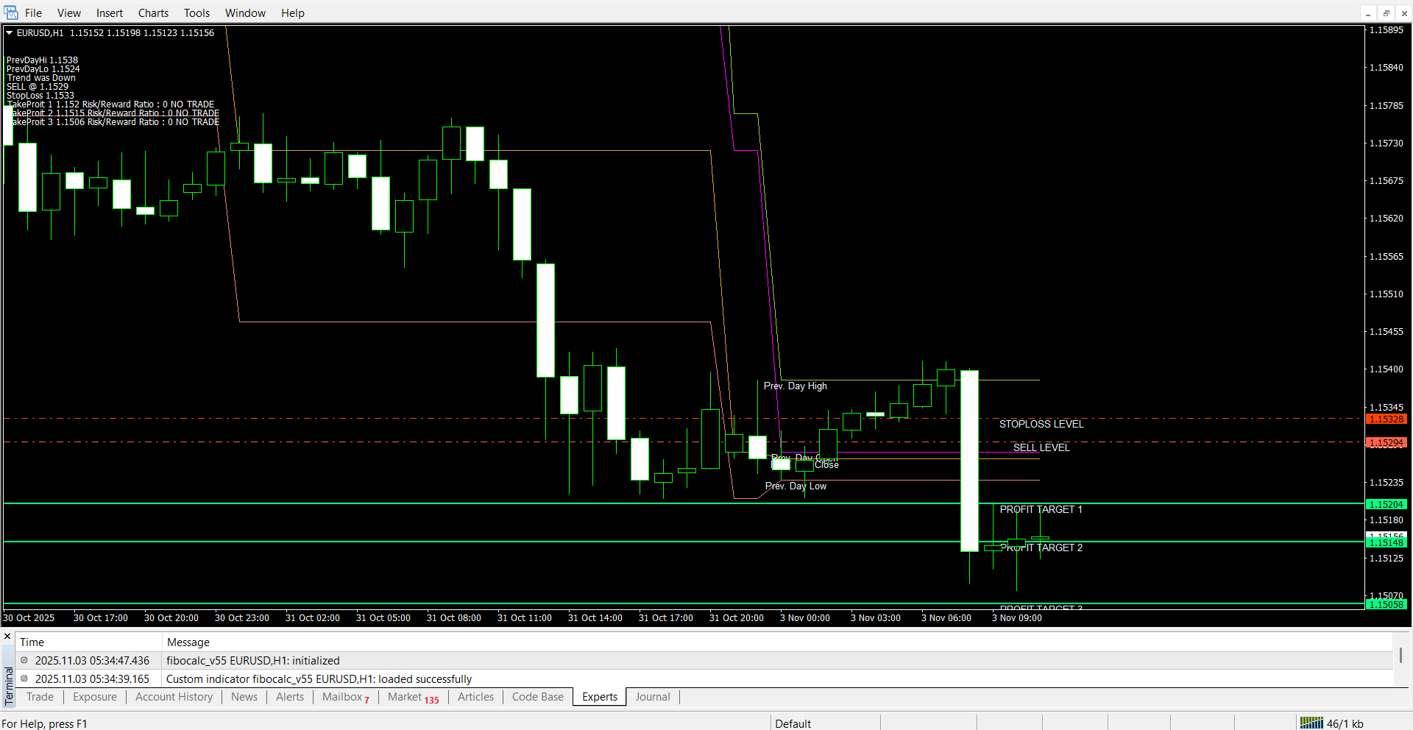1413x730 pixels.
Task: Click the Default profile in status bar
Action: pos(793,723)
